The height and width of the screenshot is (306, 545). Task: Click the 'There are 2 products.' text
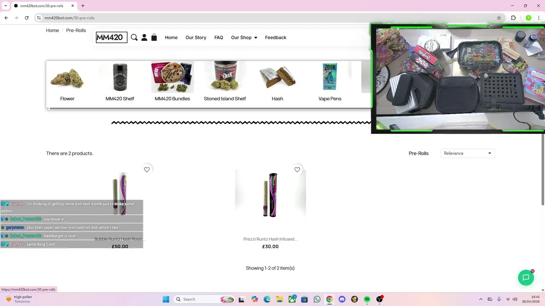[x=69, y=153]
